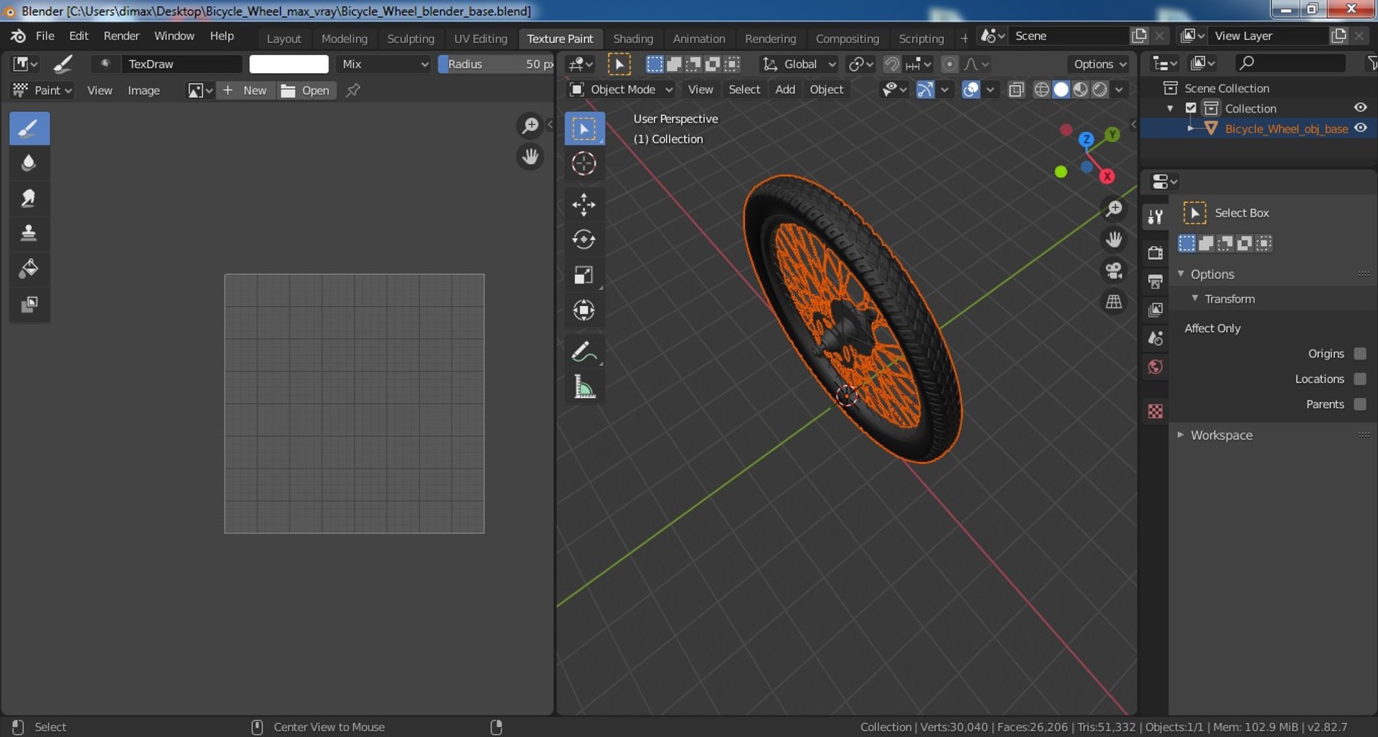The height and width of the screenshot is (737, 1378).
Task: Switch to the Shading workspace tab
Action: (633, 39)
